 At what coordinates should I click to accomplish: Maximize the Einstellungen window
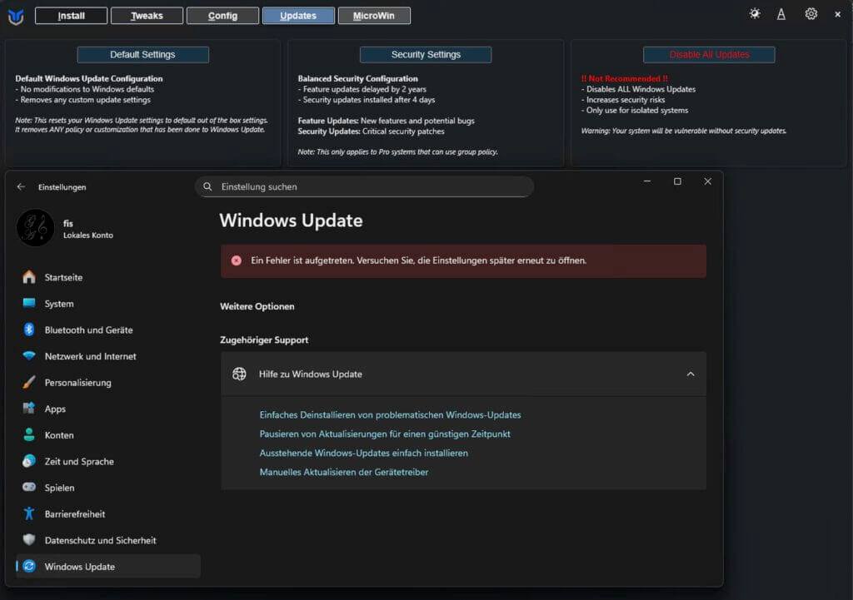click(677, 181)
